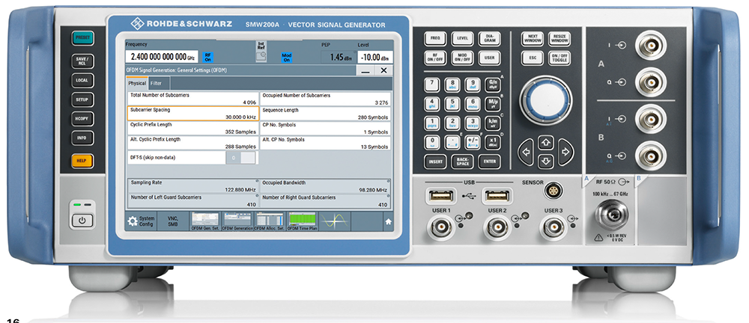Toggle the Mod On indicator
Viewport: 749px width, 323px height.
[286, 57]
